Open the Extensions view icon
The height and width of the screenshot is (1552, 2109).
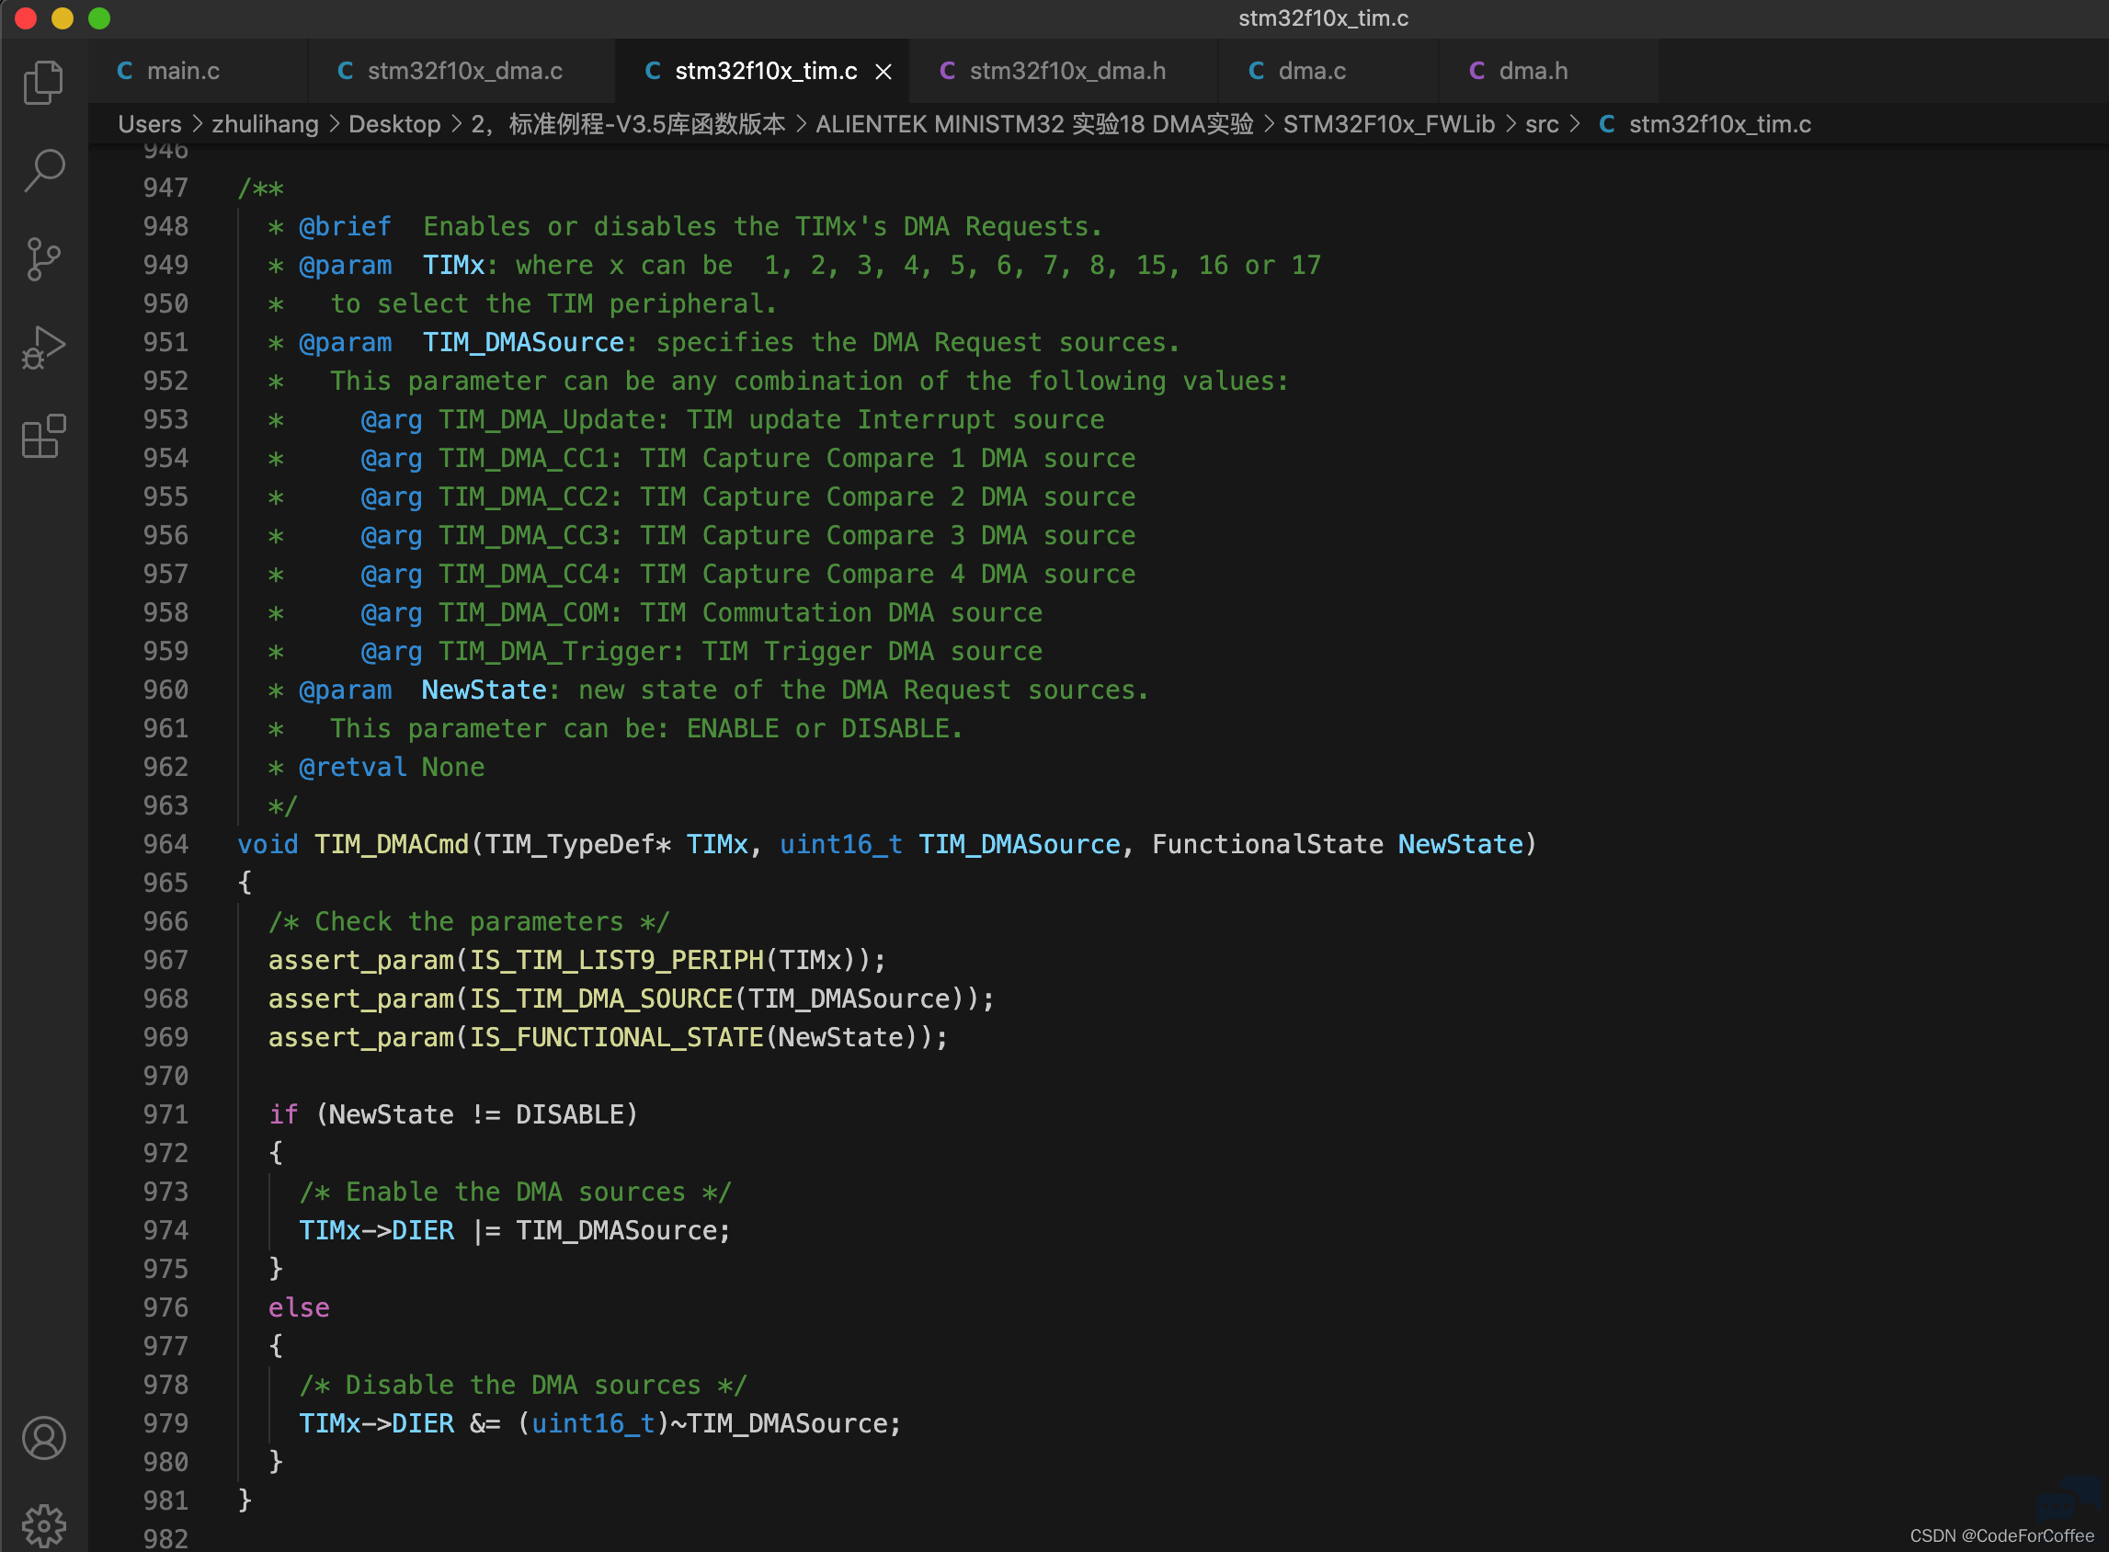click(x=43, y=437)
